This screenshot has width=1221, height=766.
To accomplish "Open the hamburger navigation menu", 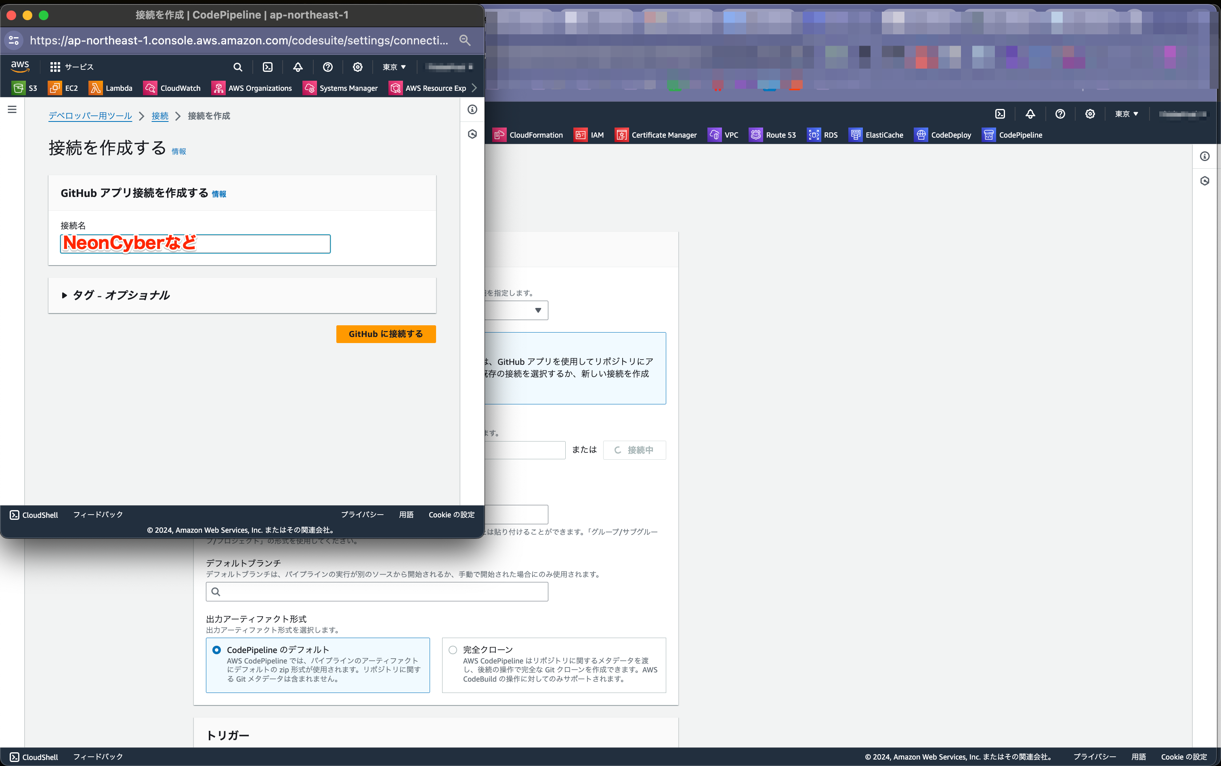I will tap(12, 109).
